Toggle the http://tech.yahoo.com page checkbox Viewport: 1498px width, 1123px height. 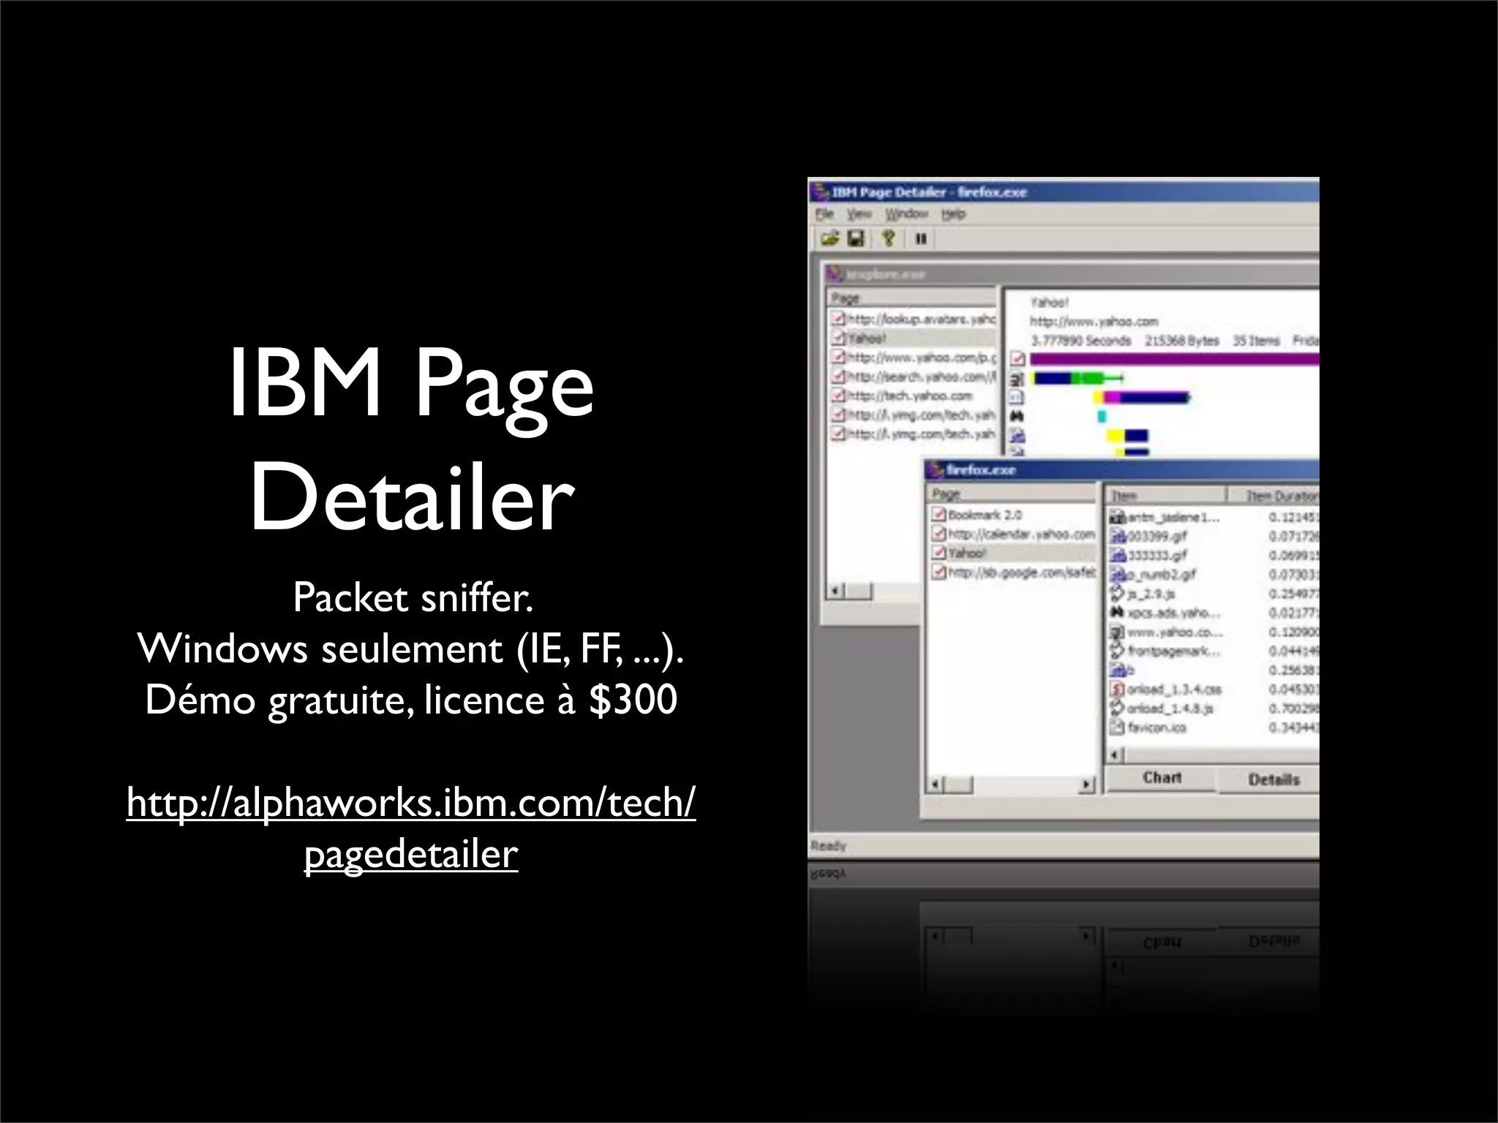click(x=838, y=396)
